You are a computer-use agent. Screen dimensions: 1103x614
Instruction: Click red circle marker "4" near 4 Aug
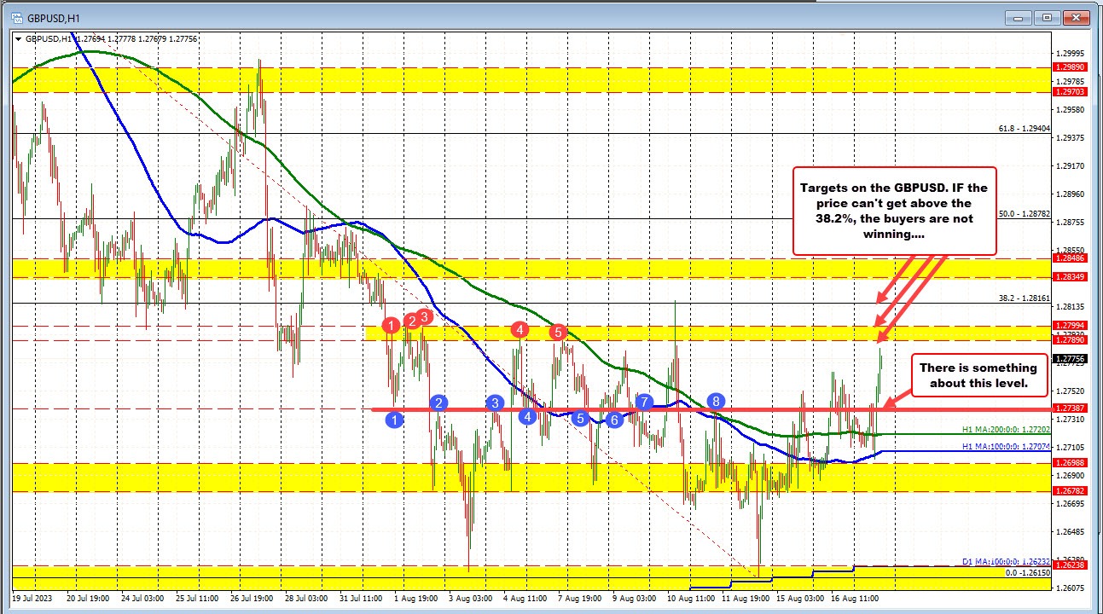click(520, 329)
